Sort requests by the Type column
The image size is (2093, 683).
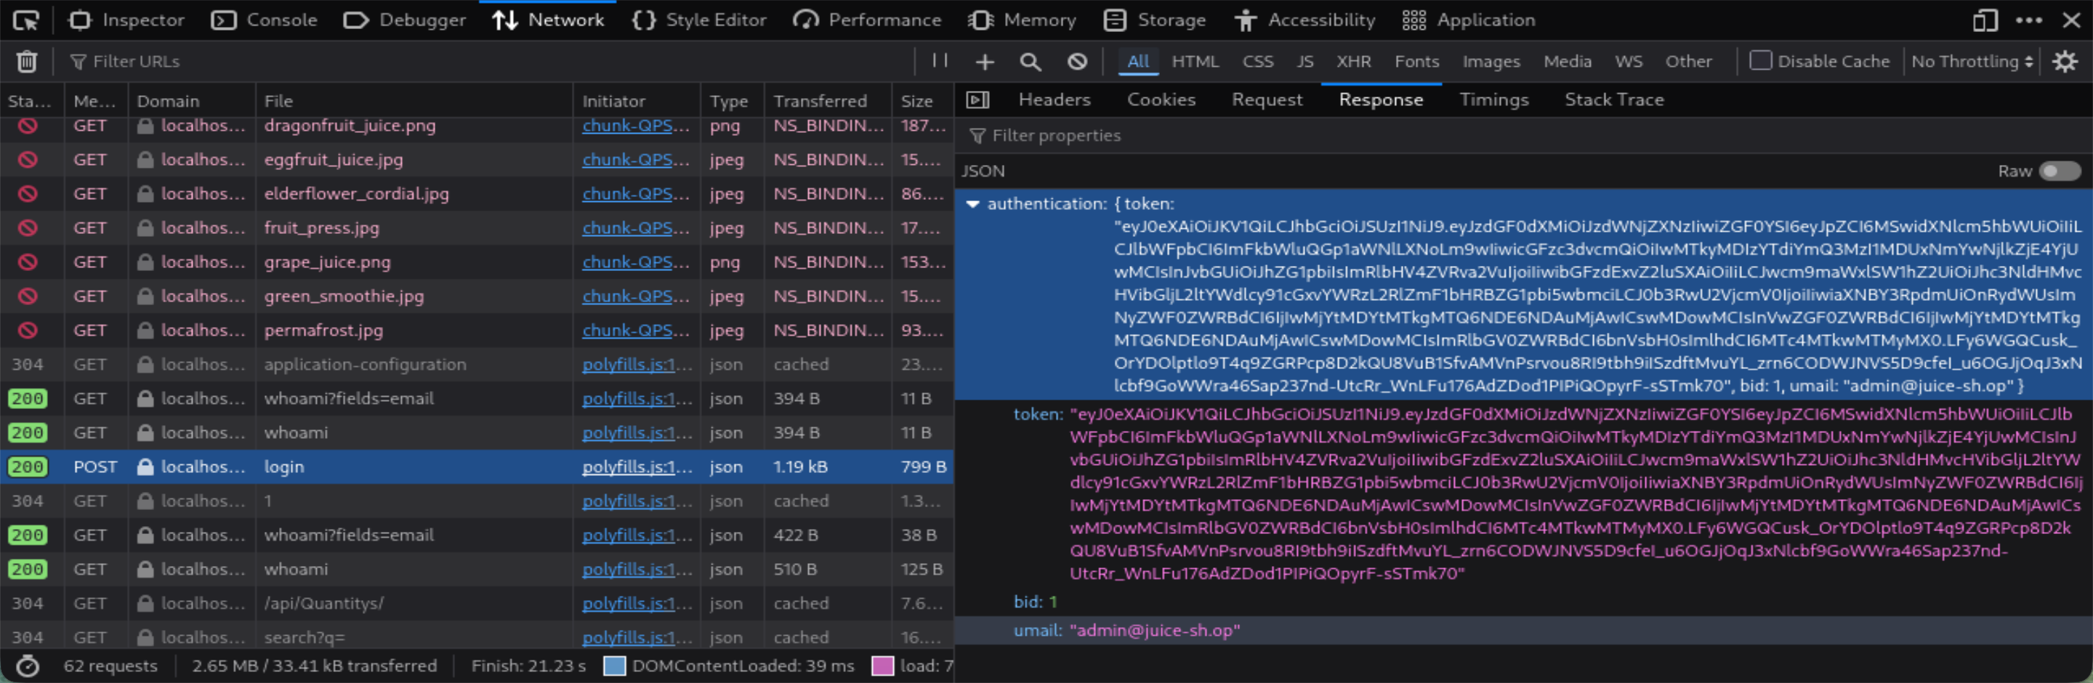pyautogui.click(x=732, y=102)
